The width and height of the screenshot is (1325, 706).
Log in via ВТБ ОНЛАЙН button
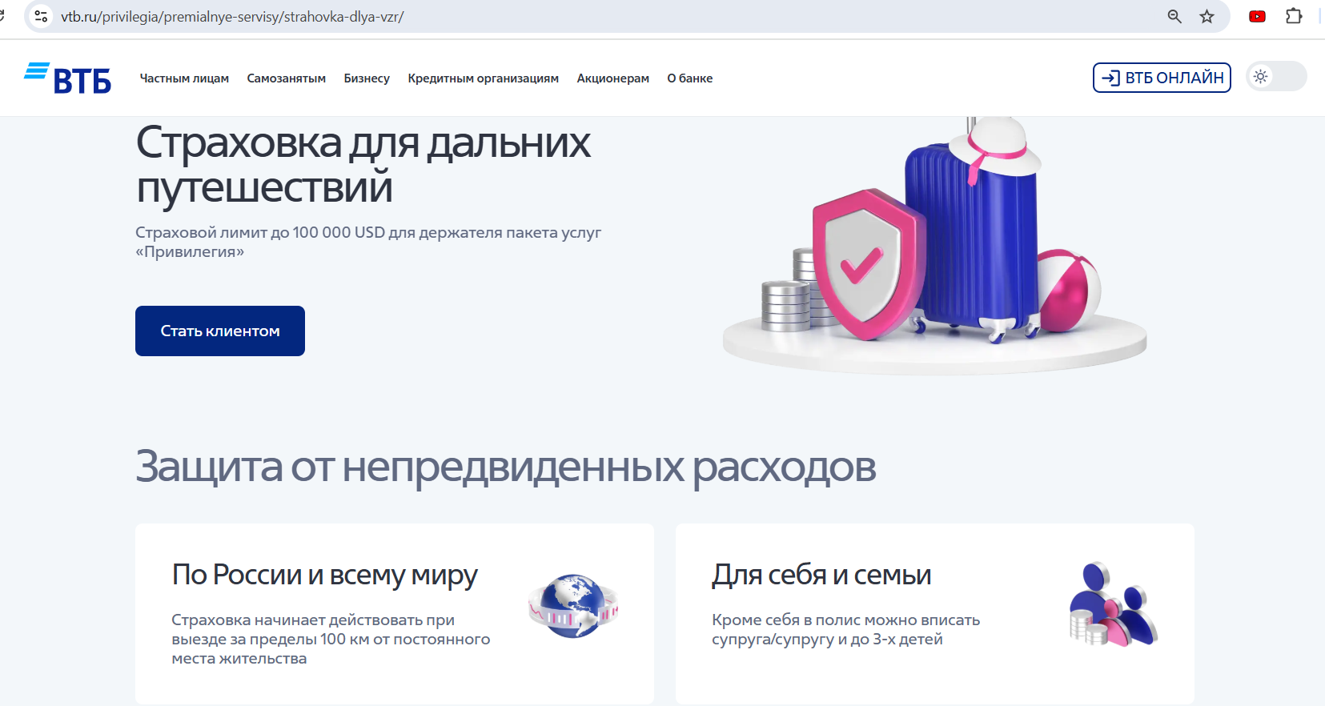coord(1162,78)
